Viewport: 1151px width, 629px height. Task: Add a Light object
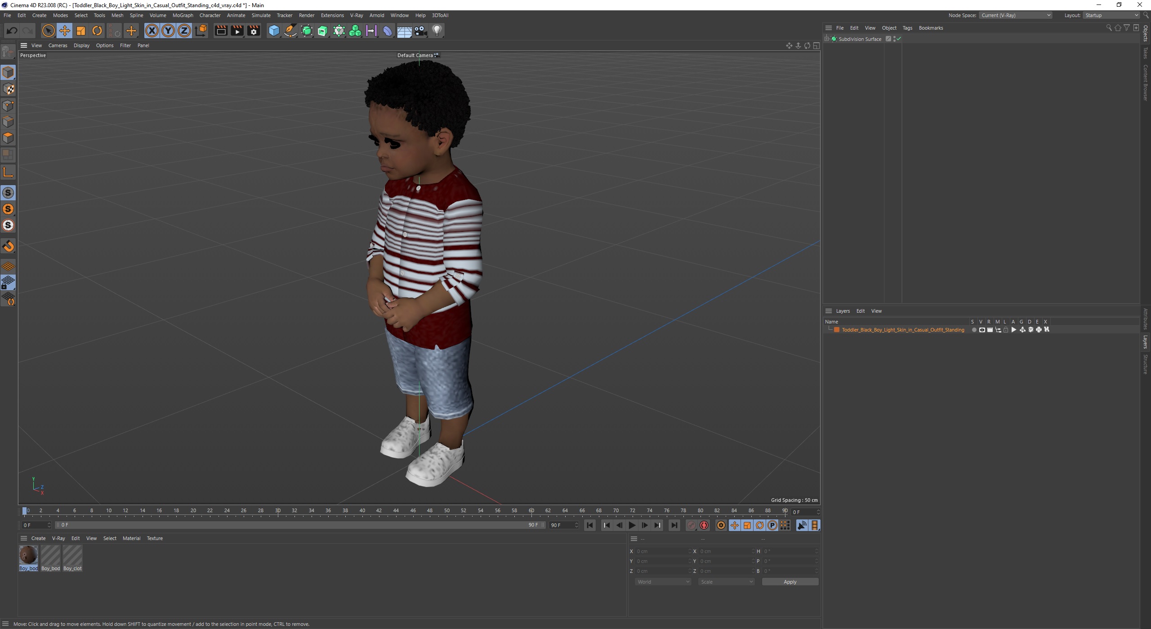437,31
